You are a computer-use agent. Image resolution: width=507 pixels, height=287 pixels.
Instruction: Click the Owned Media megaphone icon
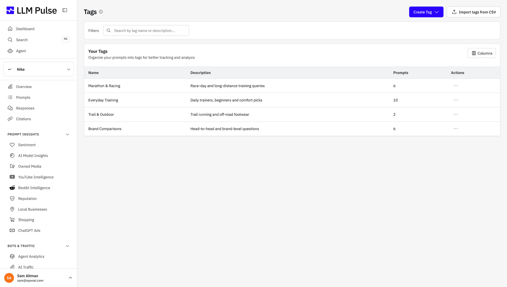(12, 166)
